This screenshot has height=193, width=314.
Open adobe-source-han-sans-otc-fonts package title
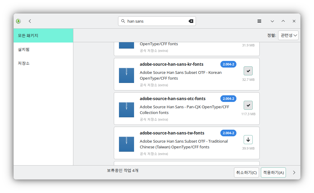point(173,99)
